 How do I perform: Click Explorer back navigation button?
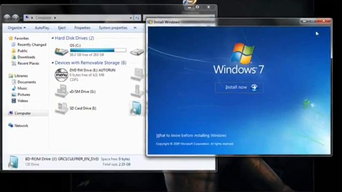[x=7, y=18]
